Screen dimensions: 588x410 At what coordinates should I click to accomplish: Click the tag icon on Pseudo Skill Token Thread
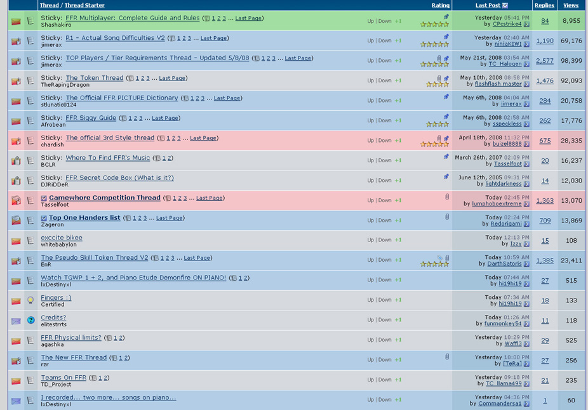point(439,258)
